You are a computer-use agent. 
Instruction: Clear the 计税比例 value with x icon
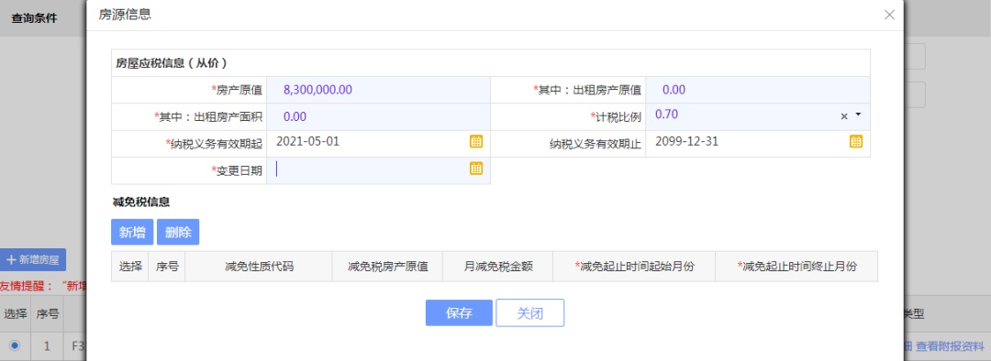844,116
